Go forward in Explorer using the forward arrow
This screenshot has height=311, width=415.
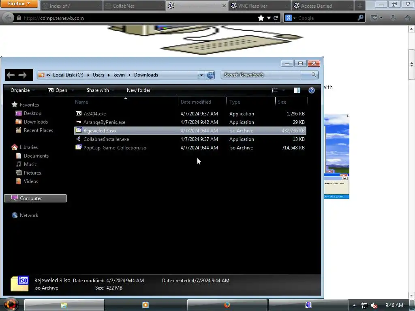click(23, 75)
